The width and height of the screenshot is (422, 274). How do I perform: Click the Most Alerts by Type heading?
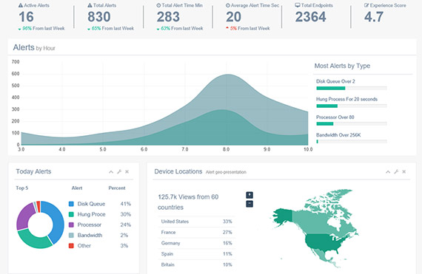coord(342,66)
